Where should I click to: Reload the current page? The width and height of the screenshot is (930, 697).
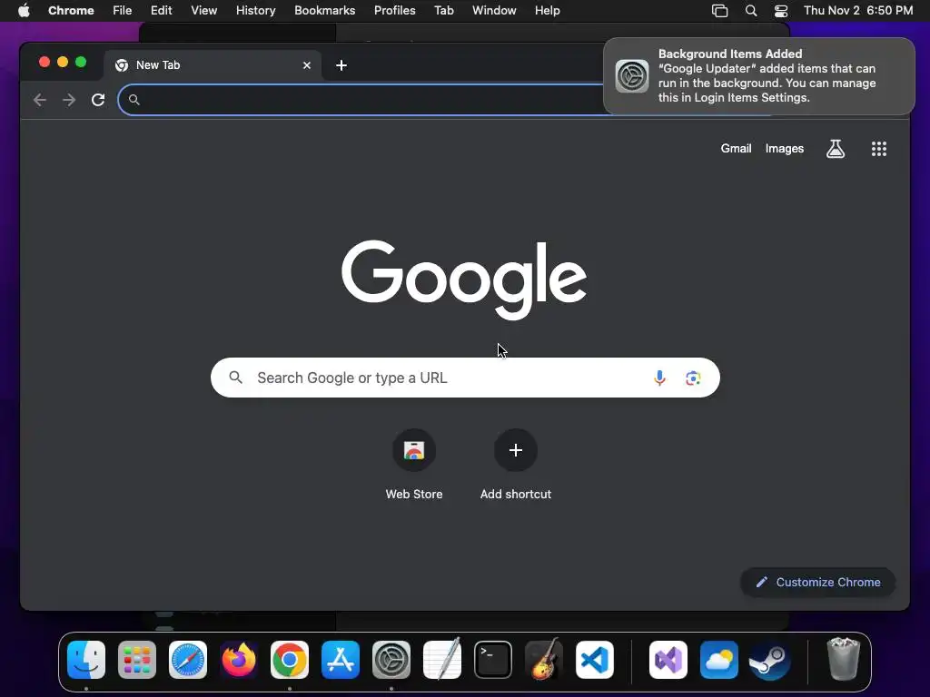point(98,100)
